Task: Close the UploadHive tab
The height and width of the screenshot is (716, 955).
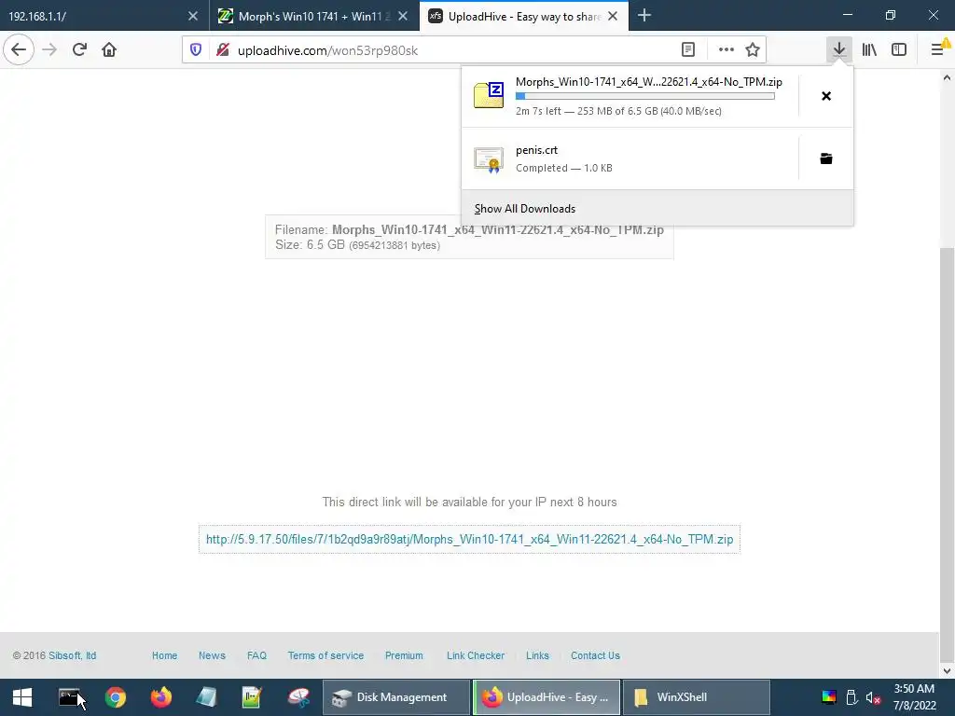Action: 614,17
